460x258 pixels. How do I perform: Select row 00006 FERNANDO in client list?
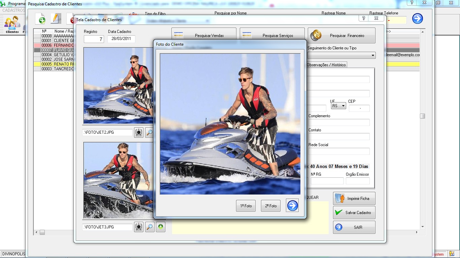click(x=54, y=45)
